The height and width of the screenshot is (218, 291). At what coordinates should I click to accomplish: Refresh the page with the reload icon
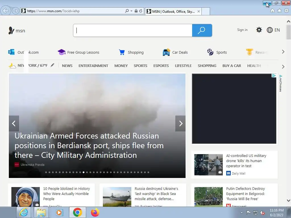click(x=141, y=11)
